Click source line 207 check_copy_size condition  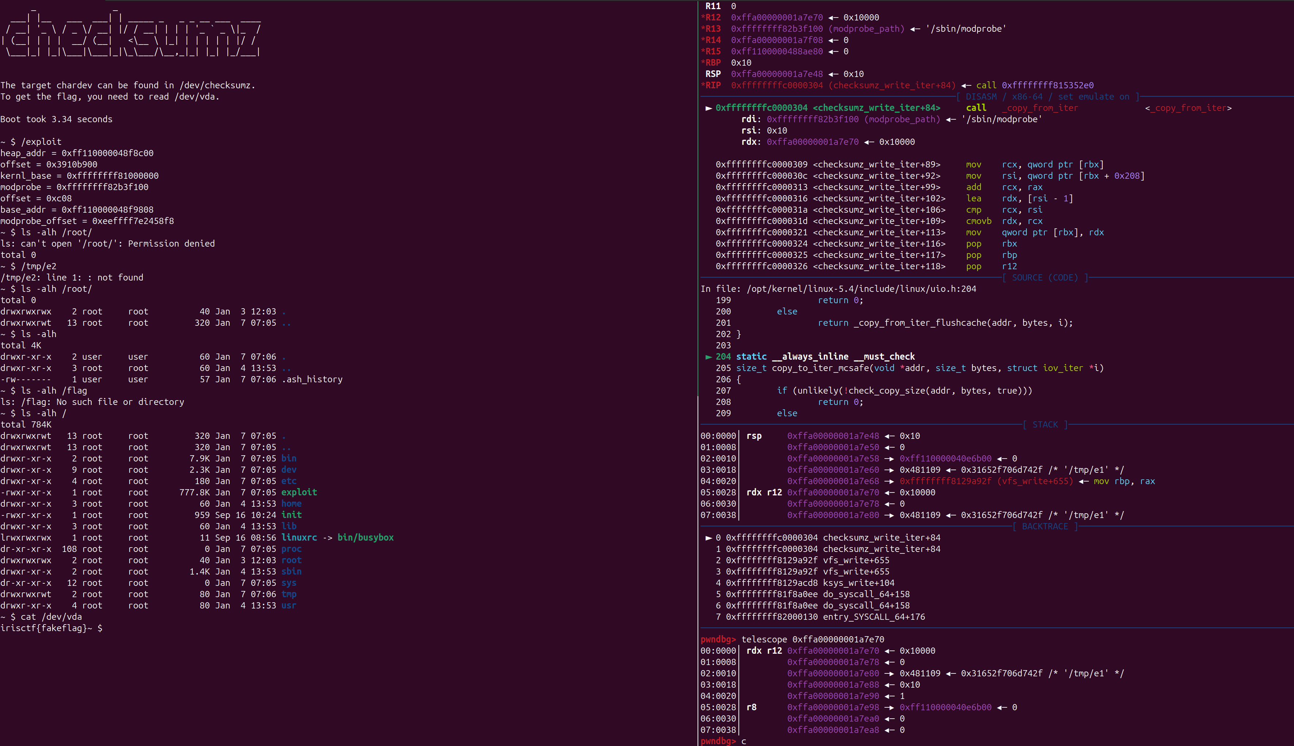pos(874,390)
